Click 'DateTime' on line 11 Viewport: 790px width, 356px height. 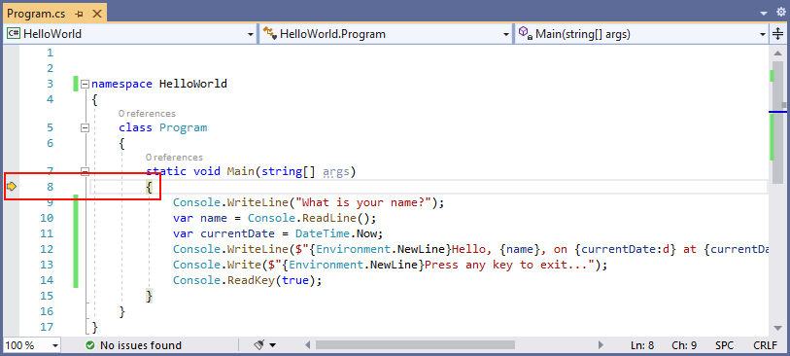click(x=323, y=234)
